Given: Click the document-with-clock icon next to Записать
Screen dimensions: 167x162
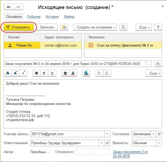Looking at the screenshot, I should pos(64,27).
